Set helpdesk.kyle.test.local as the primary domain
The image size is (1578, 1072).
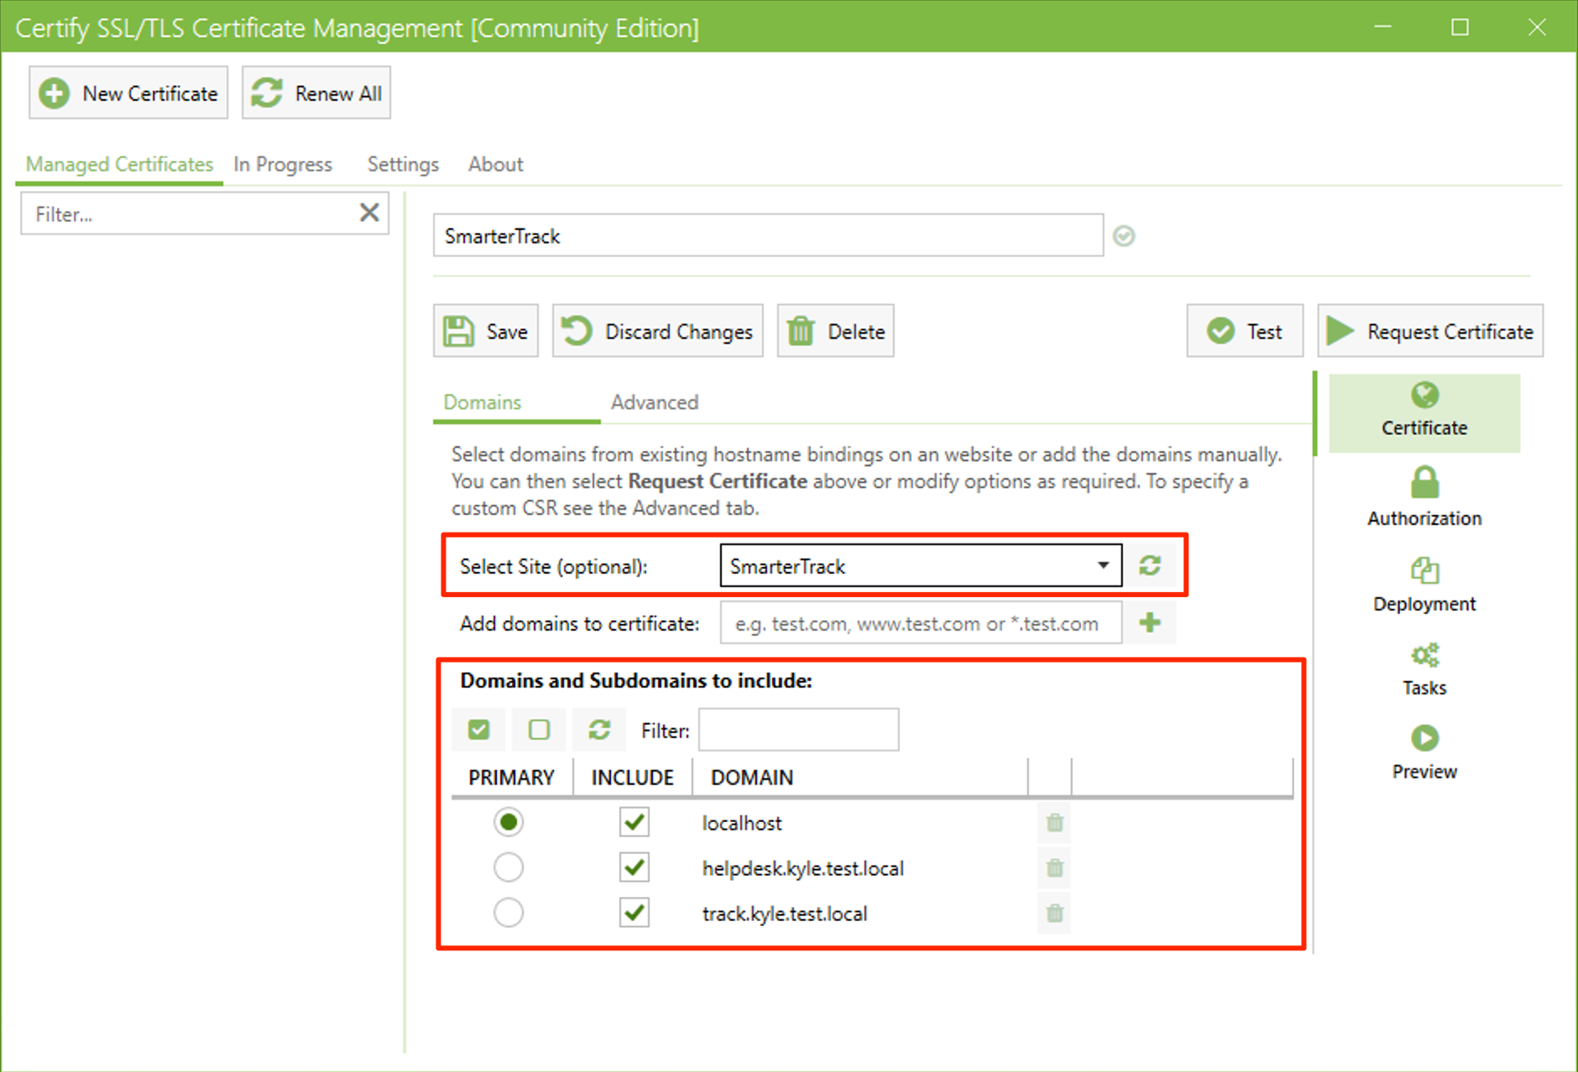point(509,867)
